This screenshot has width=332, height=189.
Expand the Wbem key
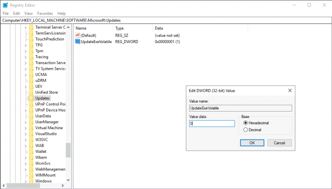[26, 158]
